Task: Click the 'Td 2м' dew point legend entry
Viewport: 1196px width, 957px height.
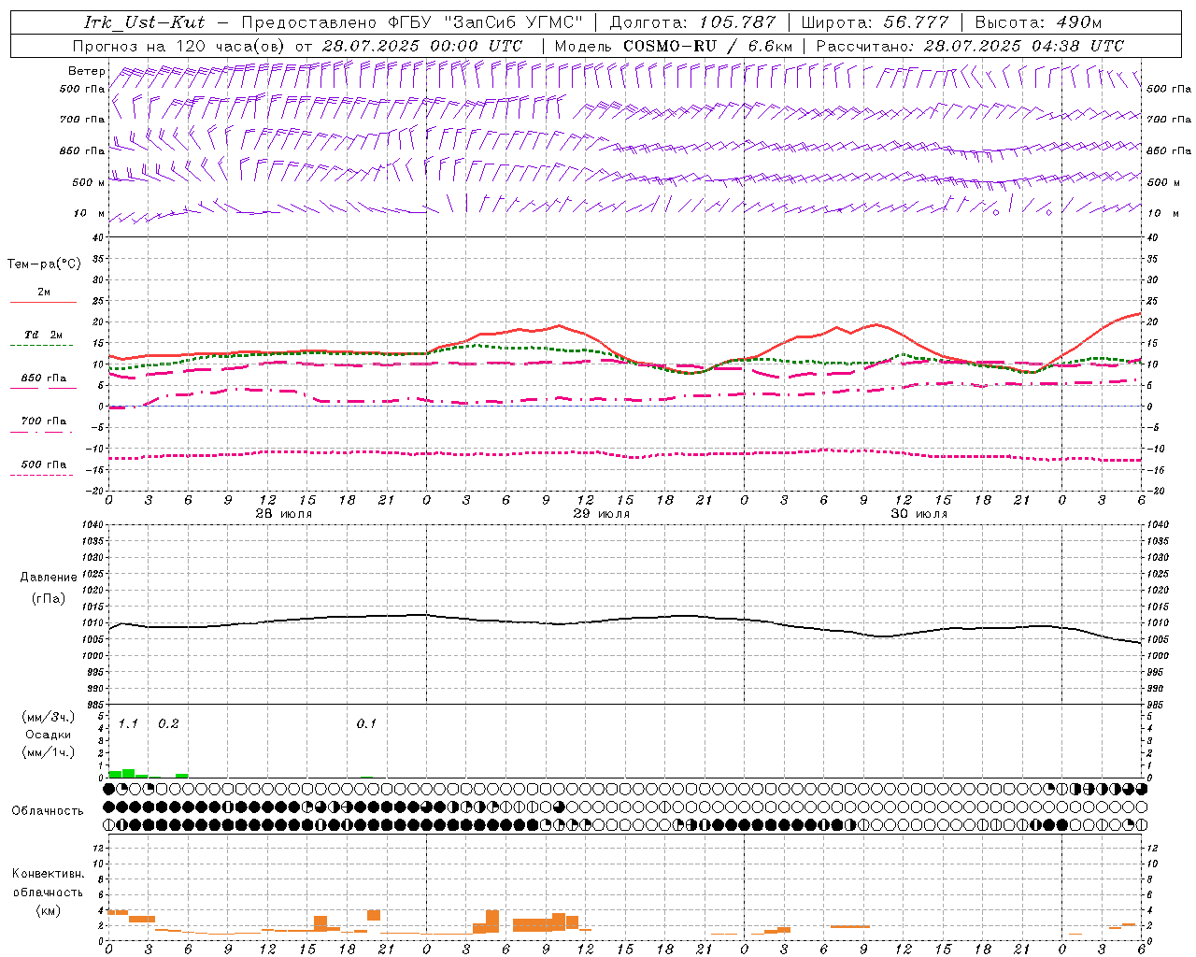Action: (x=44, y=335)
